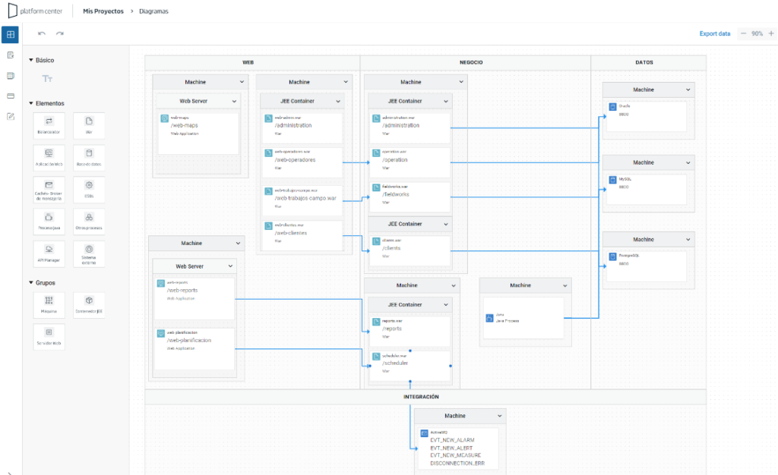Open the table view sidebar icon
The height and width of the screenshot is (475, 778).
click(11, 76)
